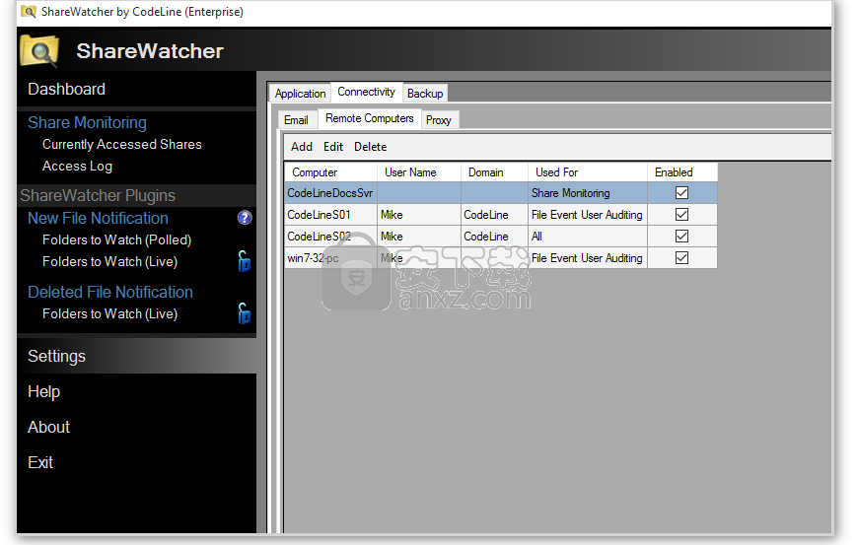
Task: Click ShareWatcher Plugins sidebar header
Action: 98,195
